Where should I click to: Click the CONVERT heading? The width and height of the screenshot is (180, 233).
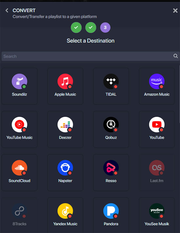pos(24,11)
